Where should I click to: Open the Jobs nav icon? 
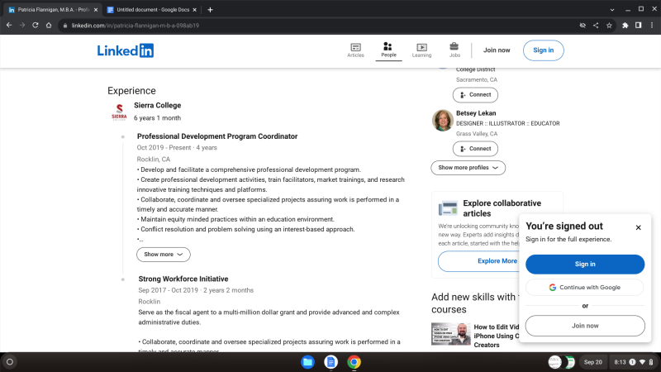(454, 50)
